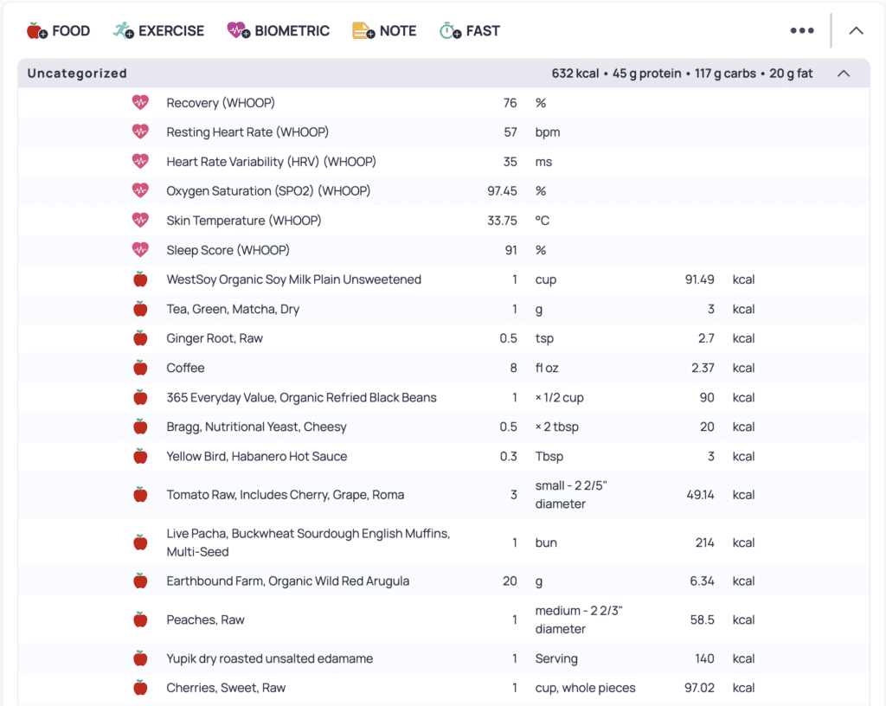The width and height of the screenshot is (886, 706).
Task: Select Sleep Score (WHOOP) entry name
Action: [228, 250]
